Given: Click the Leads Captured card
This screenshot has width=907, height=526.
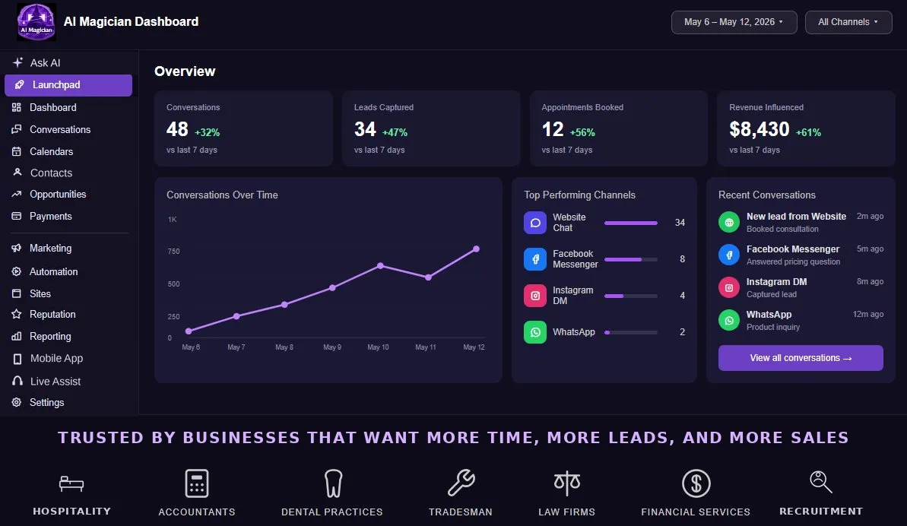Looking at the screenshot, I should [431, 128].
